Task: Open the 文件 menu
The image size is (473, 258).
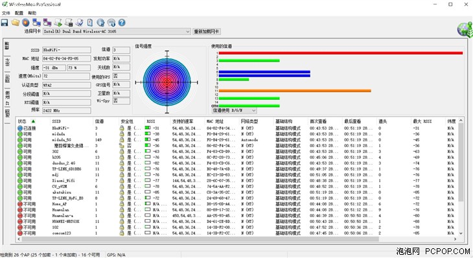Action: tap(6, 13)
